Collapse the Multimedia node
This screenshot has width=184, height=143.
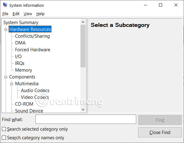(x=11, y=84)
